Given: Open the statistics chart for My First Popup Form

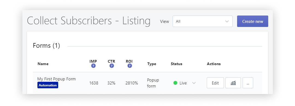Looking at the screenshot, I should 233,83.
